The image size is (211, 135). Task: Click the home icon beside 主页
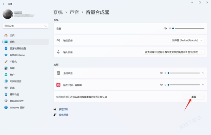[6, 35]
